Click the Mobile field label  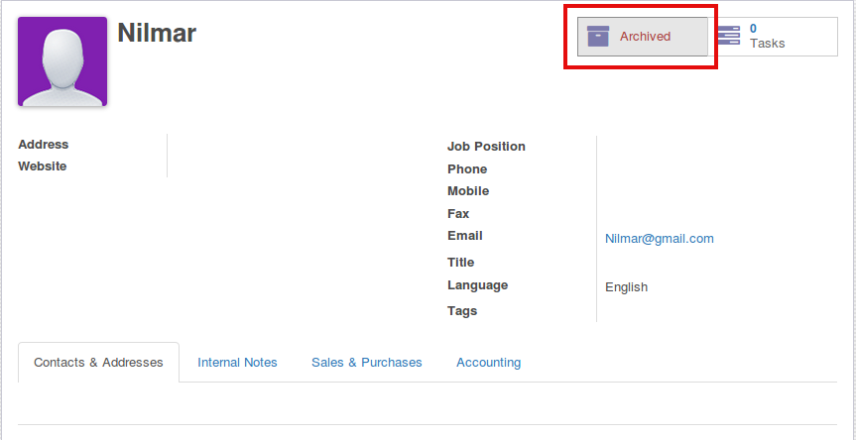[x=468, y=191]
